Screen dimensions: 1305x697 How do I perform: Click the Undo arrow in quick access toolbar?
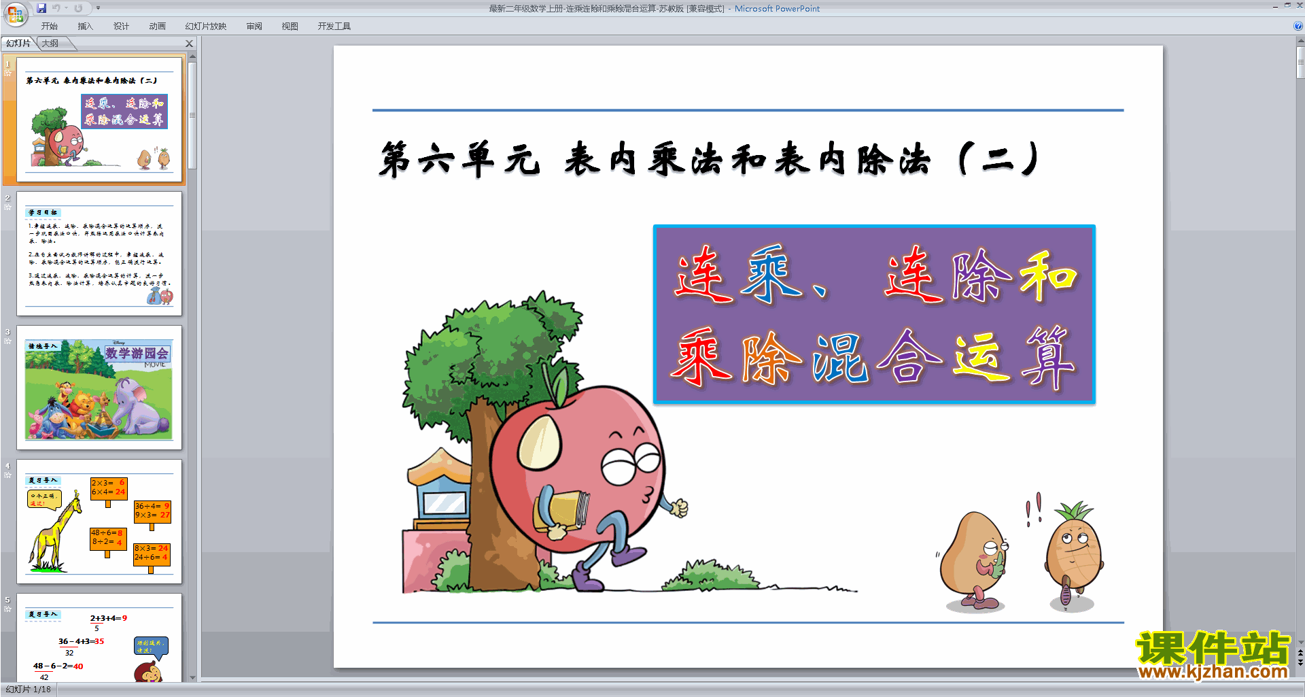[56, 8]
